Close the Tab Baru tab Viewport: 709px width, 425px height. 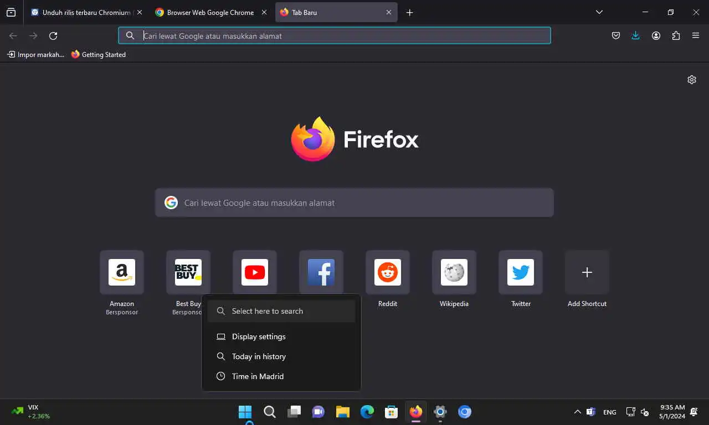(x=389, y=12)
